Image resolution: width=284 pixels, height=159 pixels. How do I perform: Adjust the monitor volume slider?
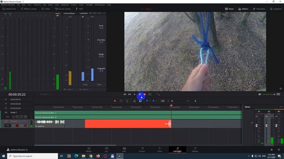tap(269, 94)
